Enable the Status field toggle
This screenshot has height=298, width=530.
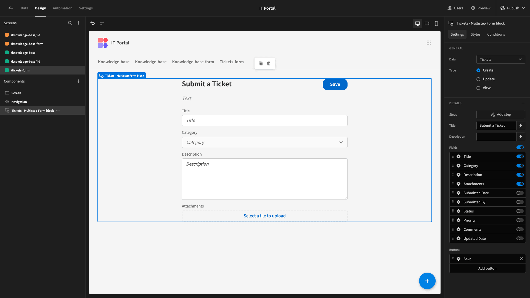tap(520, 211)
